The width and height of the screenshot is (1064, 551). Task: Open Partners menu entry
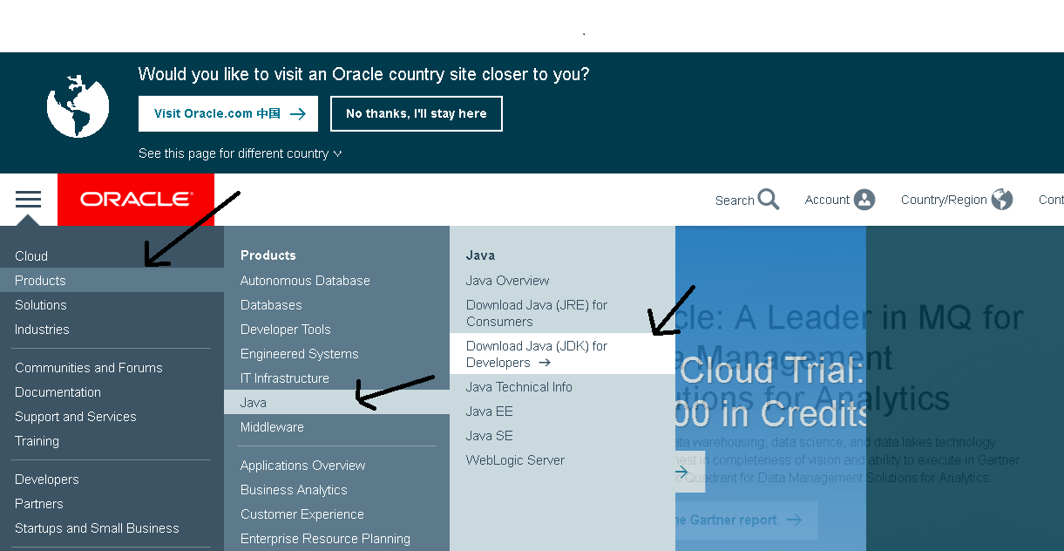pyautogui.click(x=39, y=503)
